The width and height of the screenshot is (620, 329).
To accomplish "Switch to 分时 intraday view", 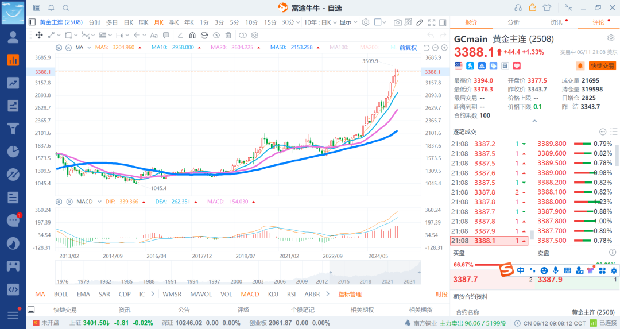I will 95,22.
